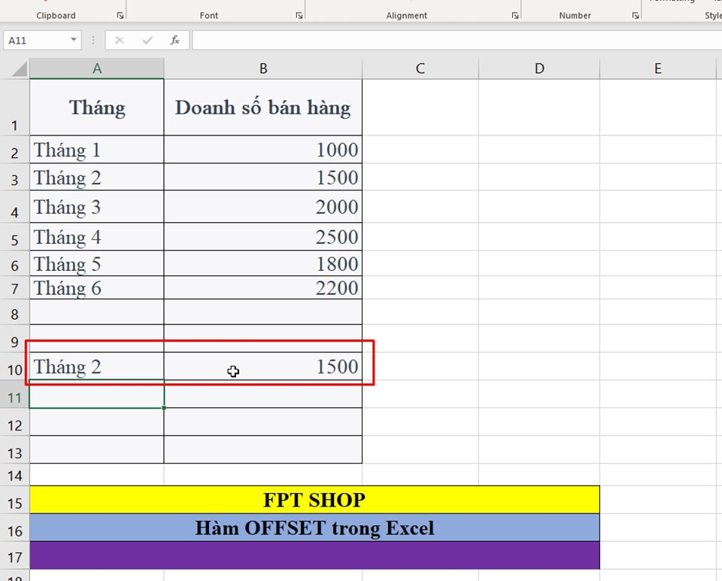
Task: Select row 7 header
Action: pos(15,288)
